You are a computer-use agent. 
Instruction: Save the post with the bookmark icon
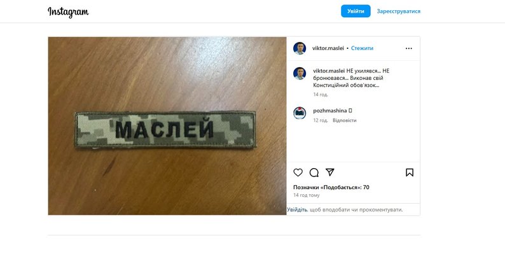point(410,173)
